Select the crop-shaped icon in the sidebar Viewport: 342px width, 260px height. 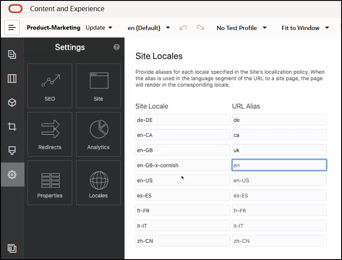(12, 127)
